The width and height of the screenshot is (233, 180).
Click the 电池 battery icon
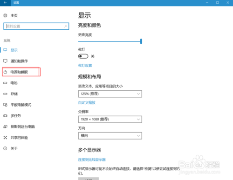pyautogui.click(x=5, y=83)
